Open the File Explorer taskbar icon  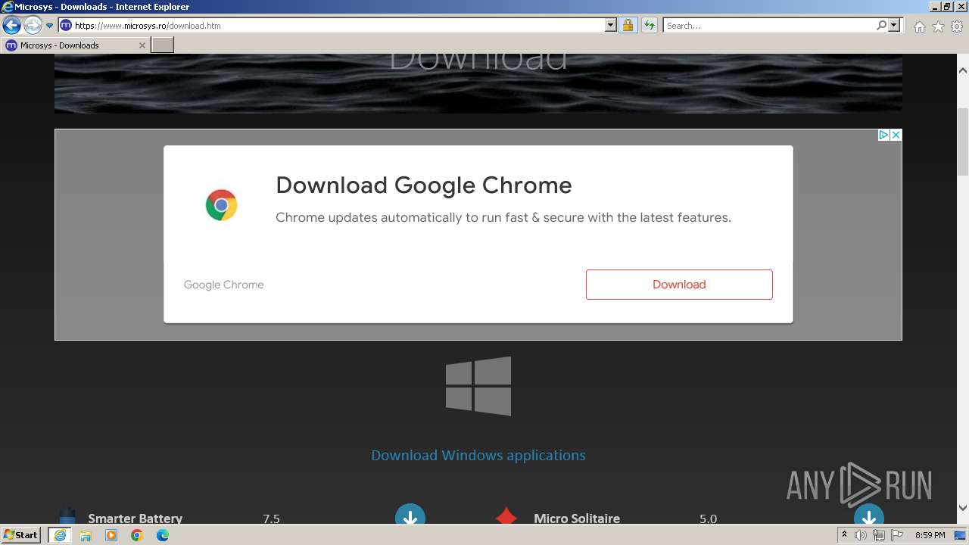tap(86, 535)
